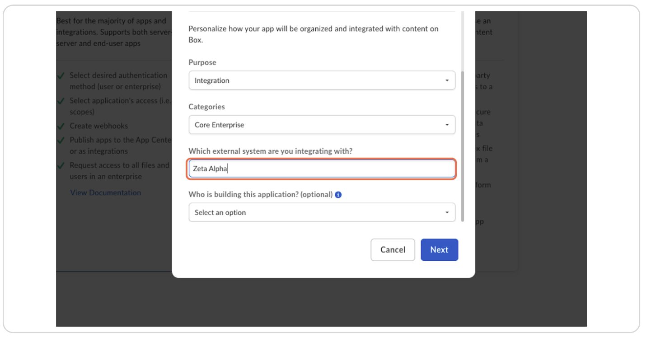Click the Zeta Alpha external system field
The width and height of the screenshot is (646, 338).
click(322, 169)
